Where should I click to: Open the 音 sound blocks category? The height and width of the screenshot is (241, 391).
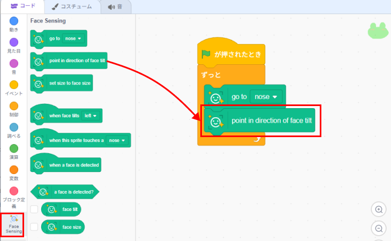point(14,64)
